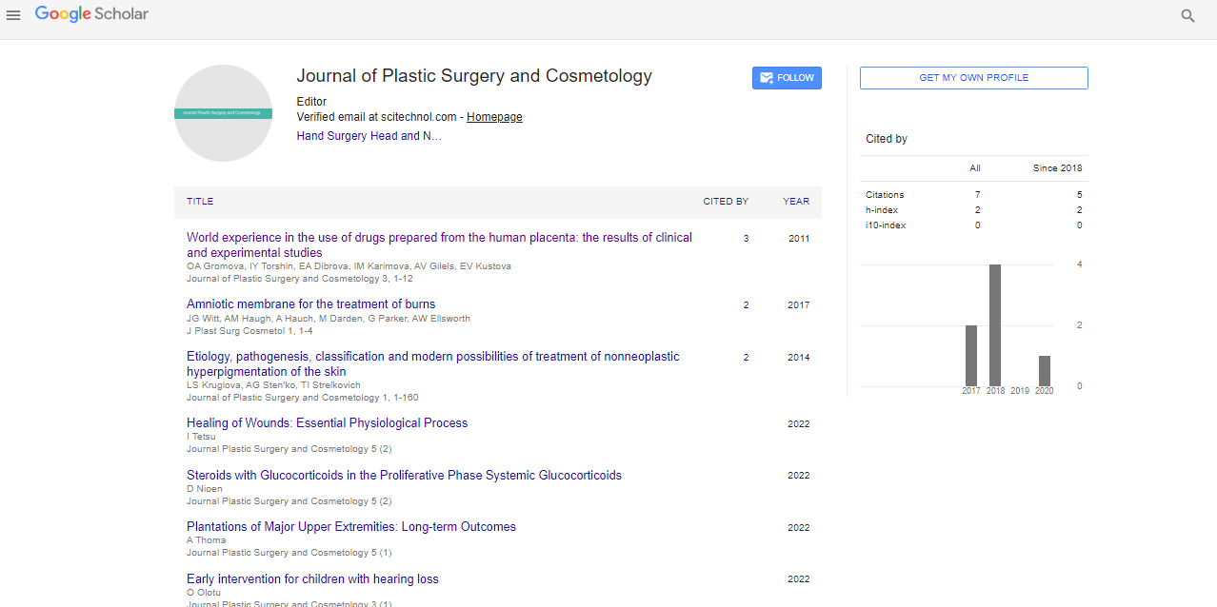Click the All column header
The width and height of the screenshot is (1217, 607).
[975, 168]
